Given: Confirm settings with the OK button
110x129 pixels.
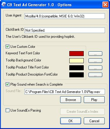Looking at the screenshot, I should coord(70,121).
